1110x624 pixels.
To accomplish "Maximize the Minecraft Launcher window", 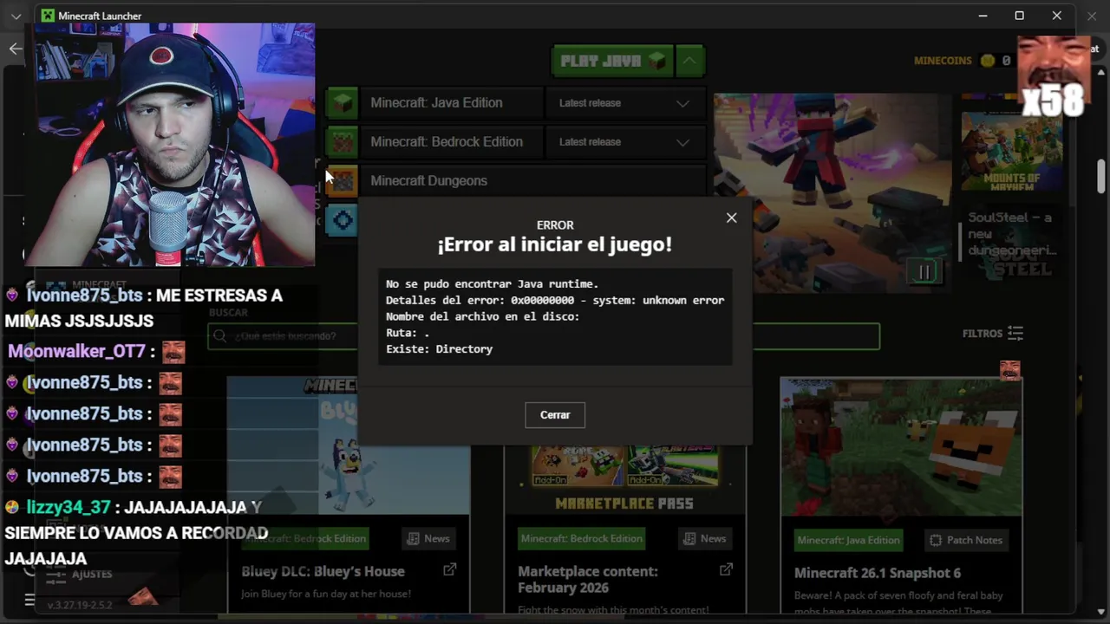I will (1020, 16).
